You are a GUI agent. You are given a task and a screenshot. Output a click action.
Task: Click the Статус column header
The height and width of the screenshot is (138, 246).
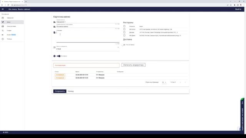pos(57,72)
